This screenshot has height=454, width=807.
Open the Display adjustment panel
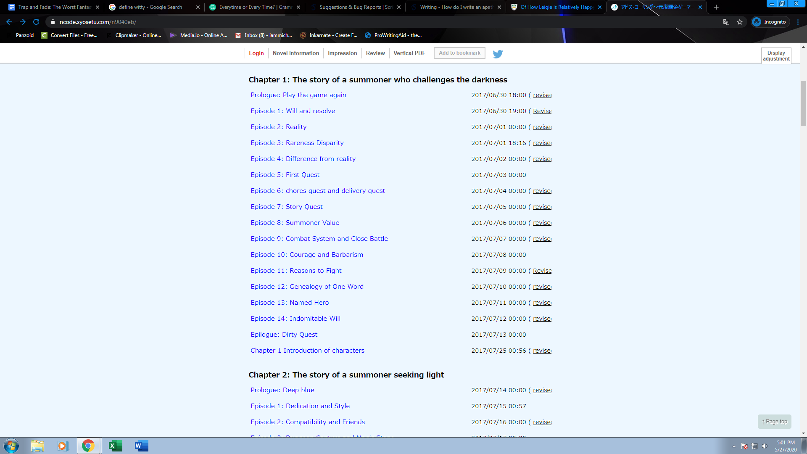[776, 56]
